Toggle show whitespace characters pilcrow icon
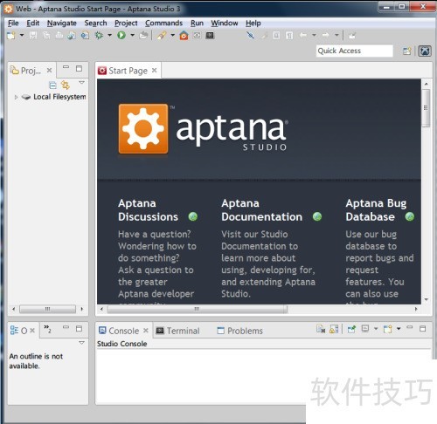The height and width of the screenshot is (424, 437). click(289, 36)
